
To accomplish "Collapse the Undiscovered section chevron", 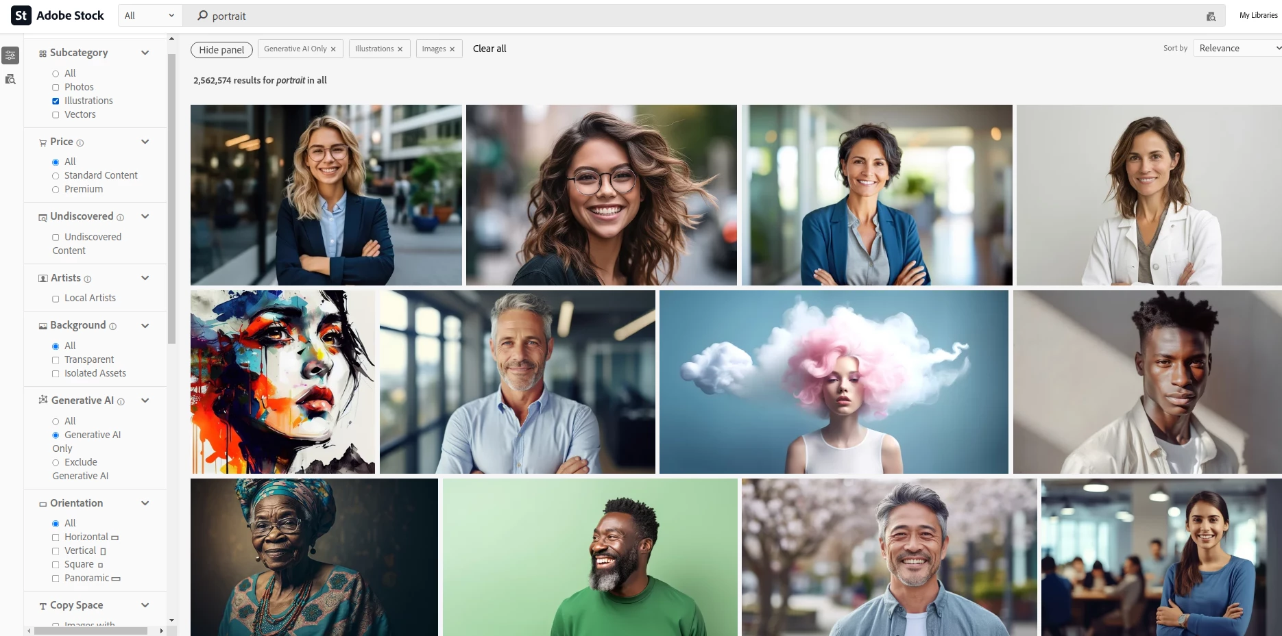I will tap(145, 216).
